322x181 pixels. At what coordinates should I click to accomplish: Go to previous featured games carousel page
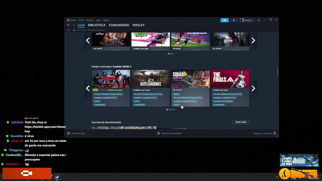(88, 40)
